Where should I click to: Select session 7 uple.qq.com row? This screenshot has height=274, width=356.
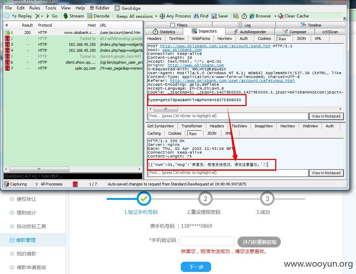click(73, 68)
